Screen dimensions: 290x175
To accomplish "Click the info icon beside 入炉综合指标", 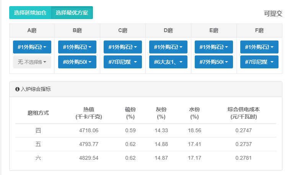I will [17, 89].
